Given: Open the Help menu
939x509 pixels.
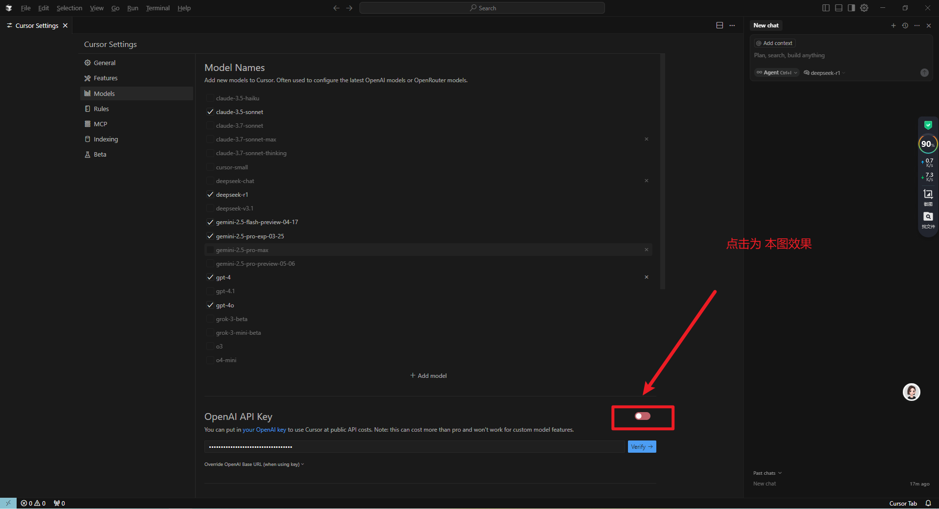Looking at the screenshot, I should [184, 8].
